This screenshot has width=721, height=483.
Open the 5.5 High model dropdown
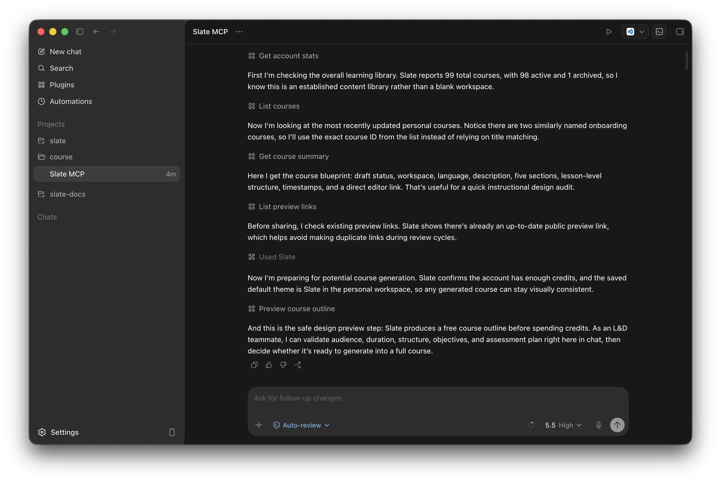563,425
